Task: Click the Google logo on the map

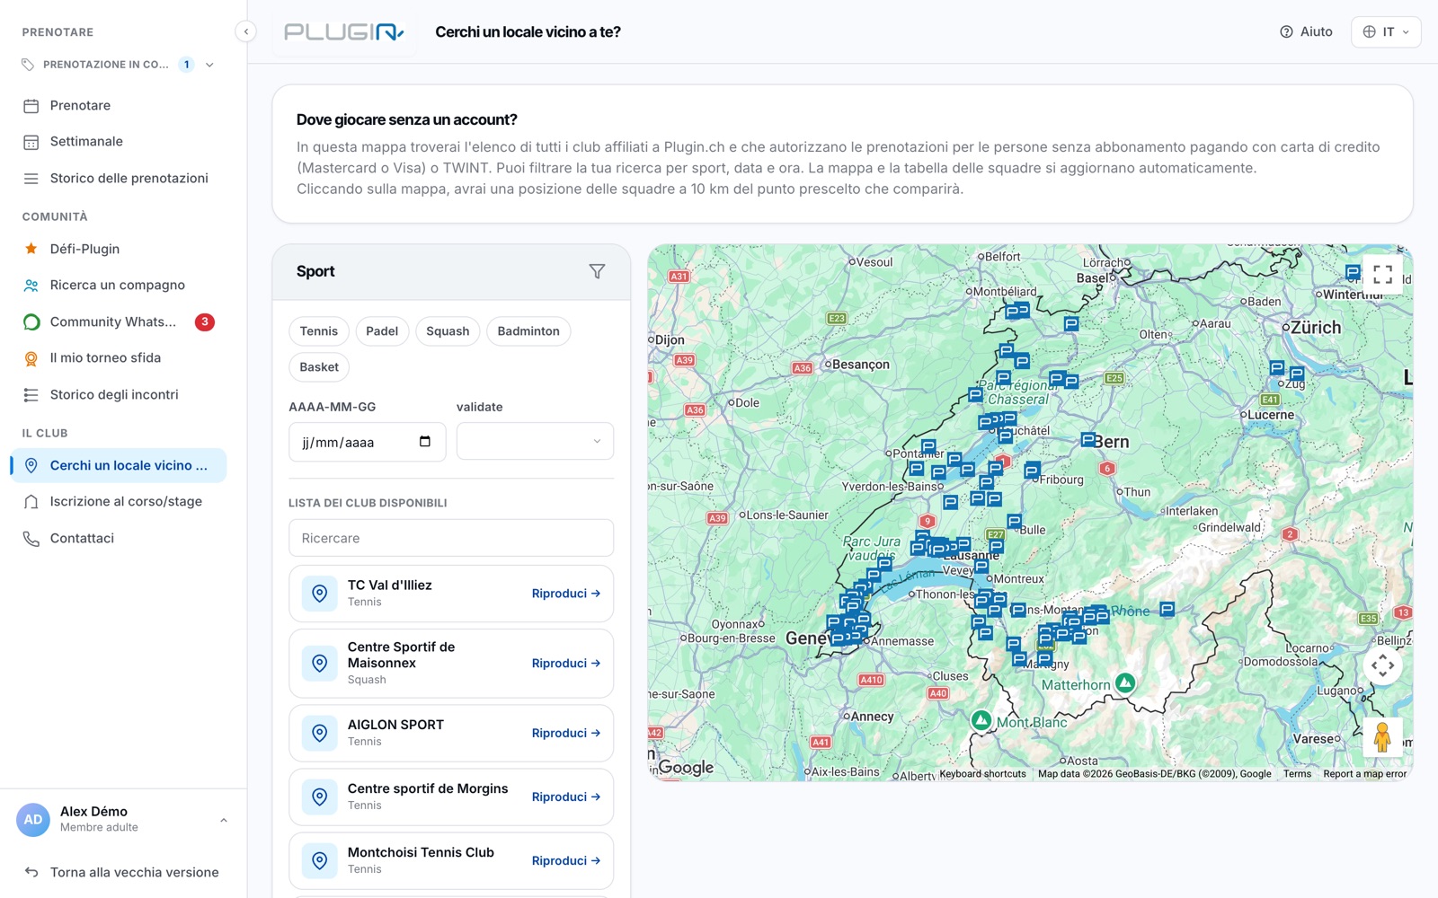Action: [x=686, y=768]
